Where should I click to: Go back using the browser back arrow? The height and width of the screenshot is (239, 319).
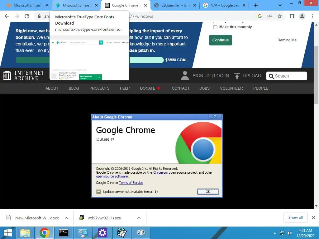pos(7,16)
